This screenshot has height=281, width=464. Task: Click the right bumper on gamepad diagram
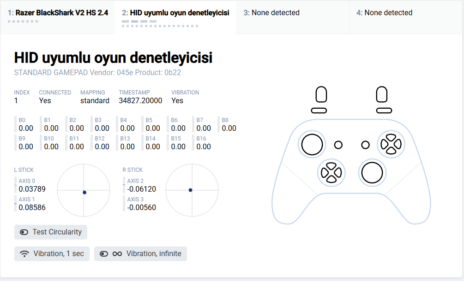point(384,111)
